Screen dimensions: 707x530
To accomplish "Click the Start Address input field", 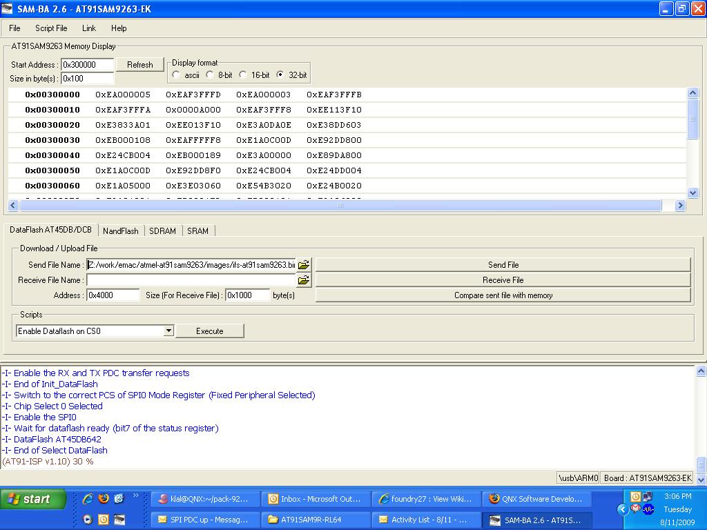I will (88, 65).
